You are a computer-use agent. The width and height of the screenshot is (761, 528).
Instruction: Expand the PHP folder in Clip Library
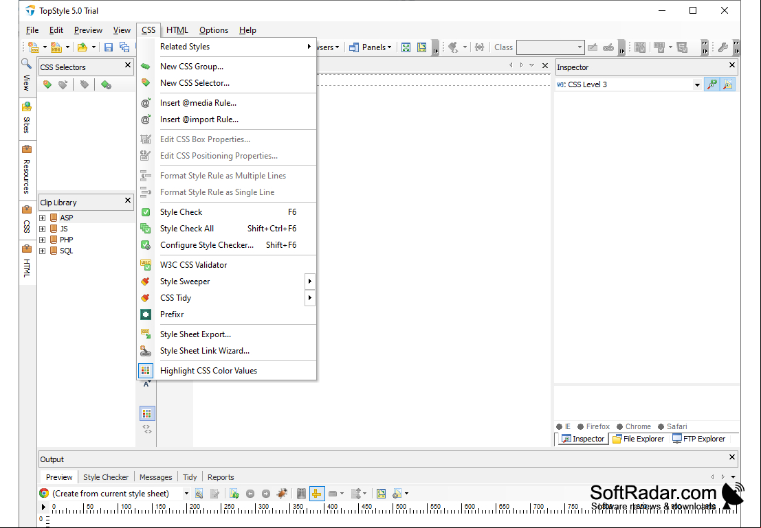tap(43, 240)
